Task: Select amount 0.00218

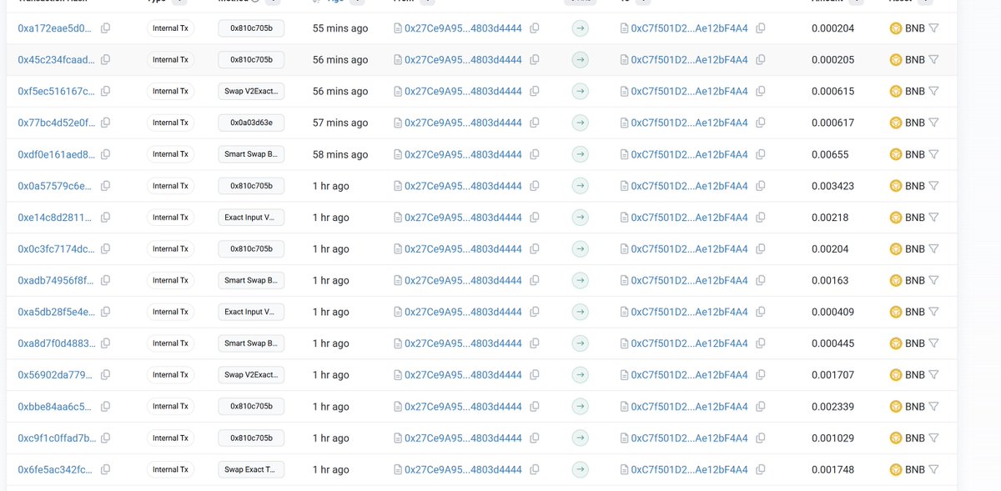Action: tap(830, 218)
